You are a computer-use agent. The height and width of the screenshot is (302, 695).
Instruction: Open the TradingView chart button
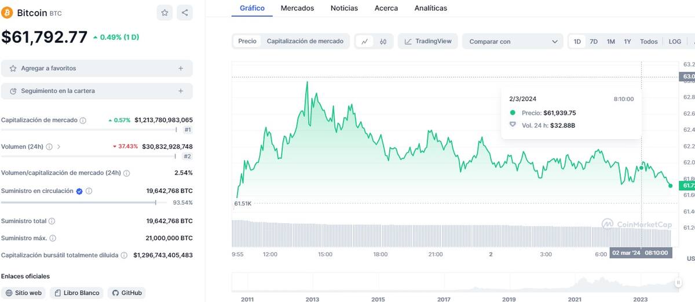pos(428,41)
